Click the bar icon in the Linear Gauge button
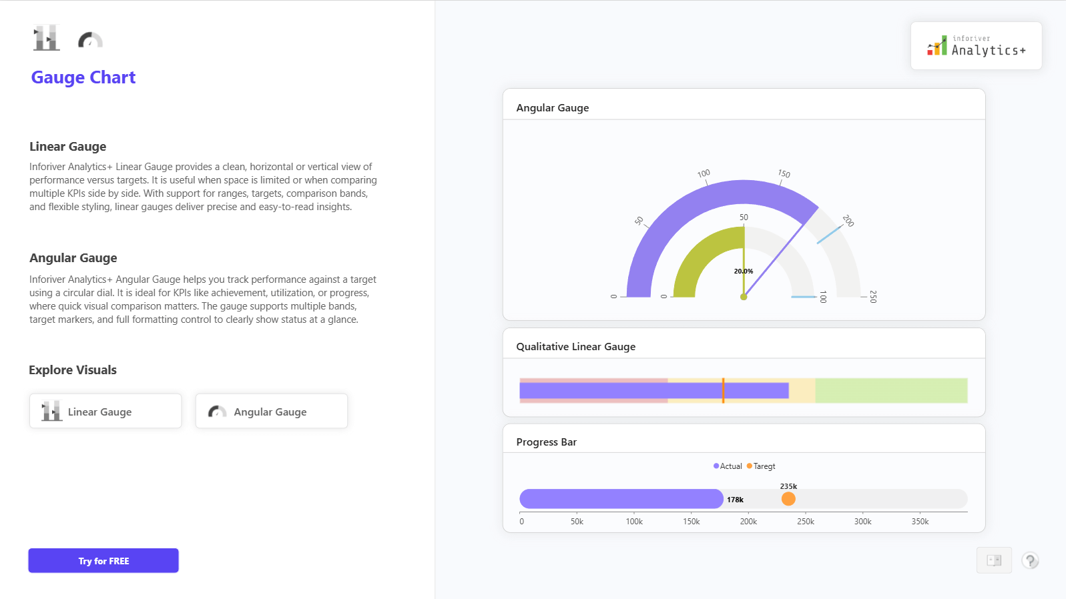This screenshot has width=1066, height=599. click(51, 411)
